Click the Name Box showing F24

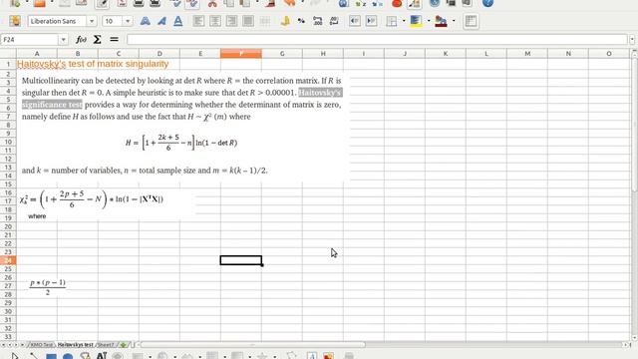30,40
